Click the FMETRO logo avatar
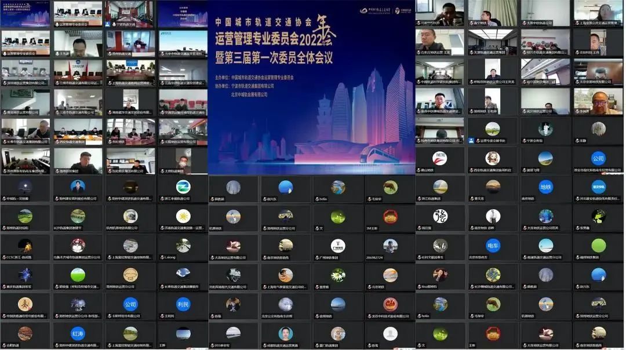626x350 pixels. pos(440,158)
